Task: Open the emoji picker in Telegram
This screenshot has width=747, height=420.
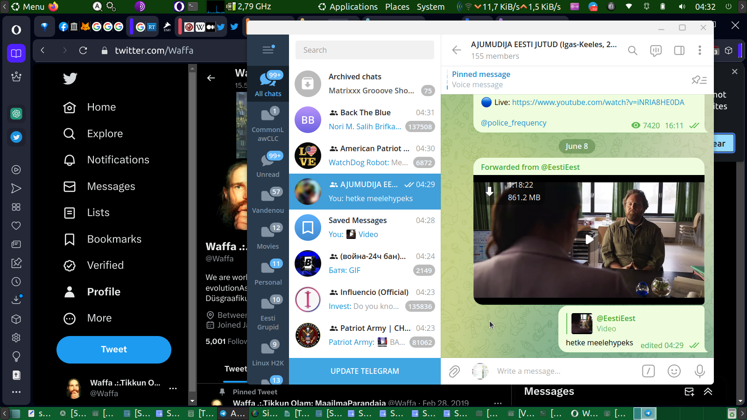Action: point(674,371)
